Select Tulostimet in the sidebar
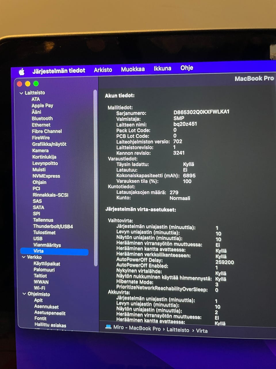Image resolution: width=276 pixels, height=369 pixels. click(x=44, y=232)
